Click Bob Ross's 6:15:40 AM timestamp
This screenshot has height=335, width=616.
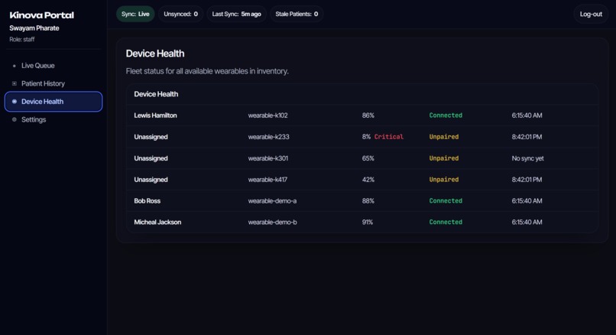(x=527, y=200)
